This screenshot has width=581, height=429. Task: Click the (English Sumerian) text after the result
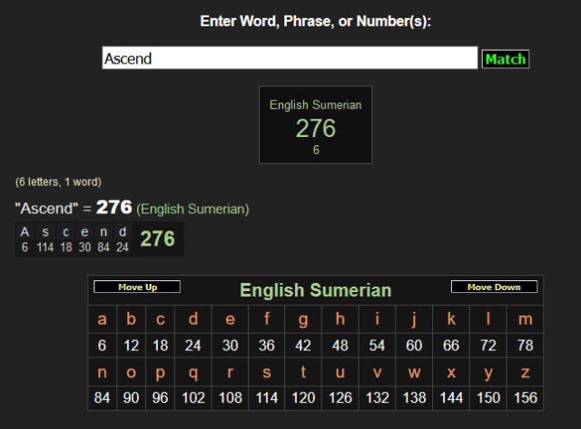coord(192,210)
